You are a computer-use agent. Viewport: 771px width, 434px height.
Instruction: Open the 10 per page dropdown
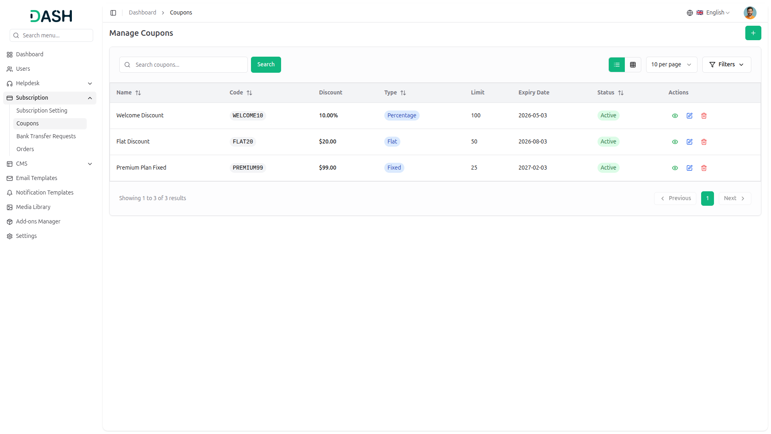671,65
